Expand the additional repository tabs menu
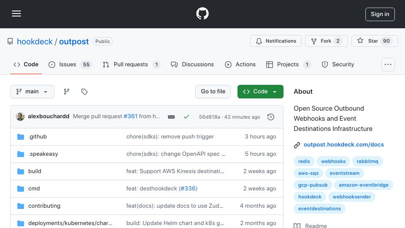This screenshot has width=405, height=228. [388, 65]
